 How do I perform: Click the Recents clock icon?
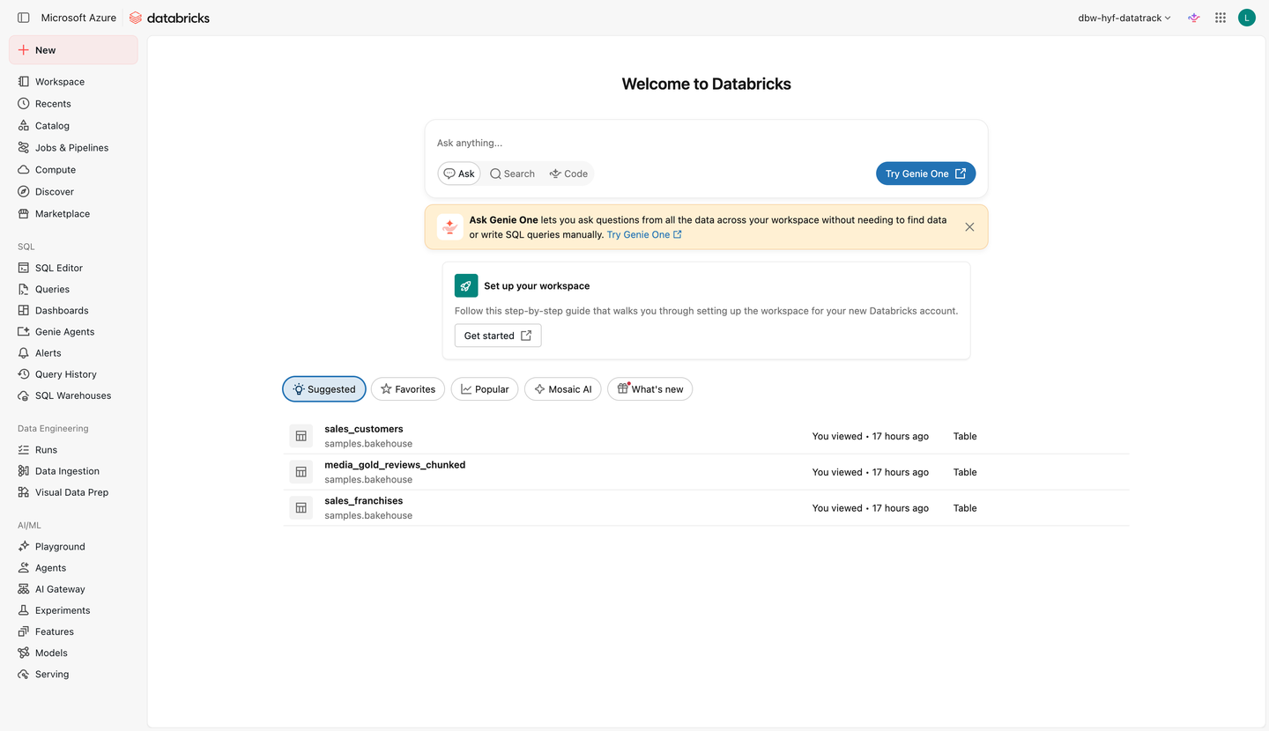click(24, 104)
